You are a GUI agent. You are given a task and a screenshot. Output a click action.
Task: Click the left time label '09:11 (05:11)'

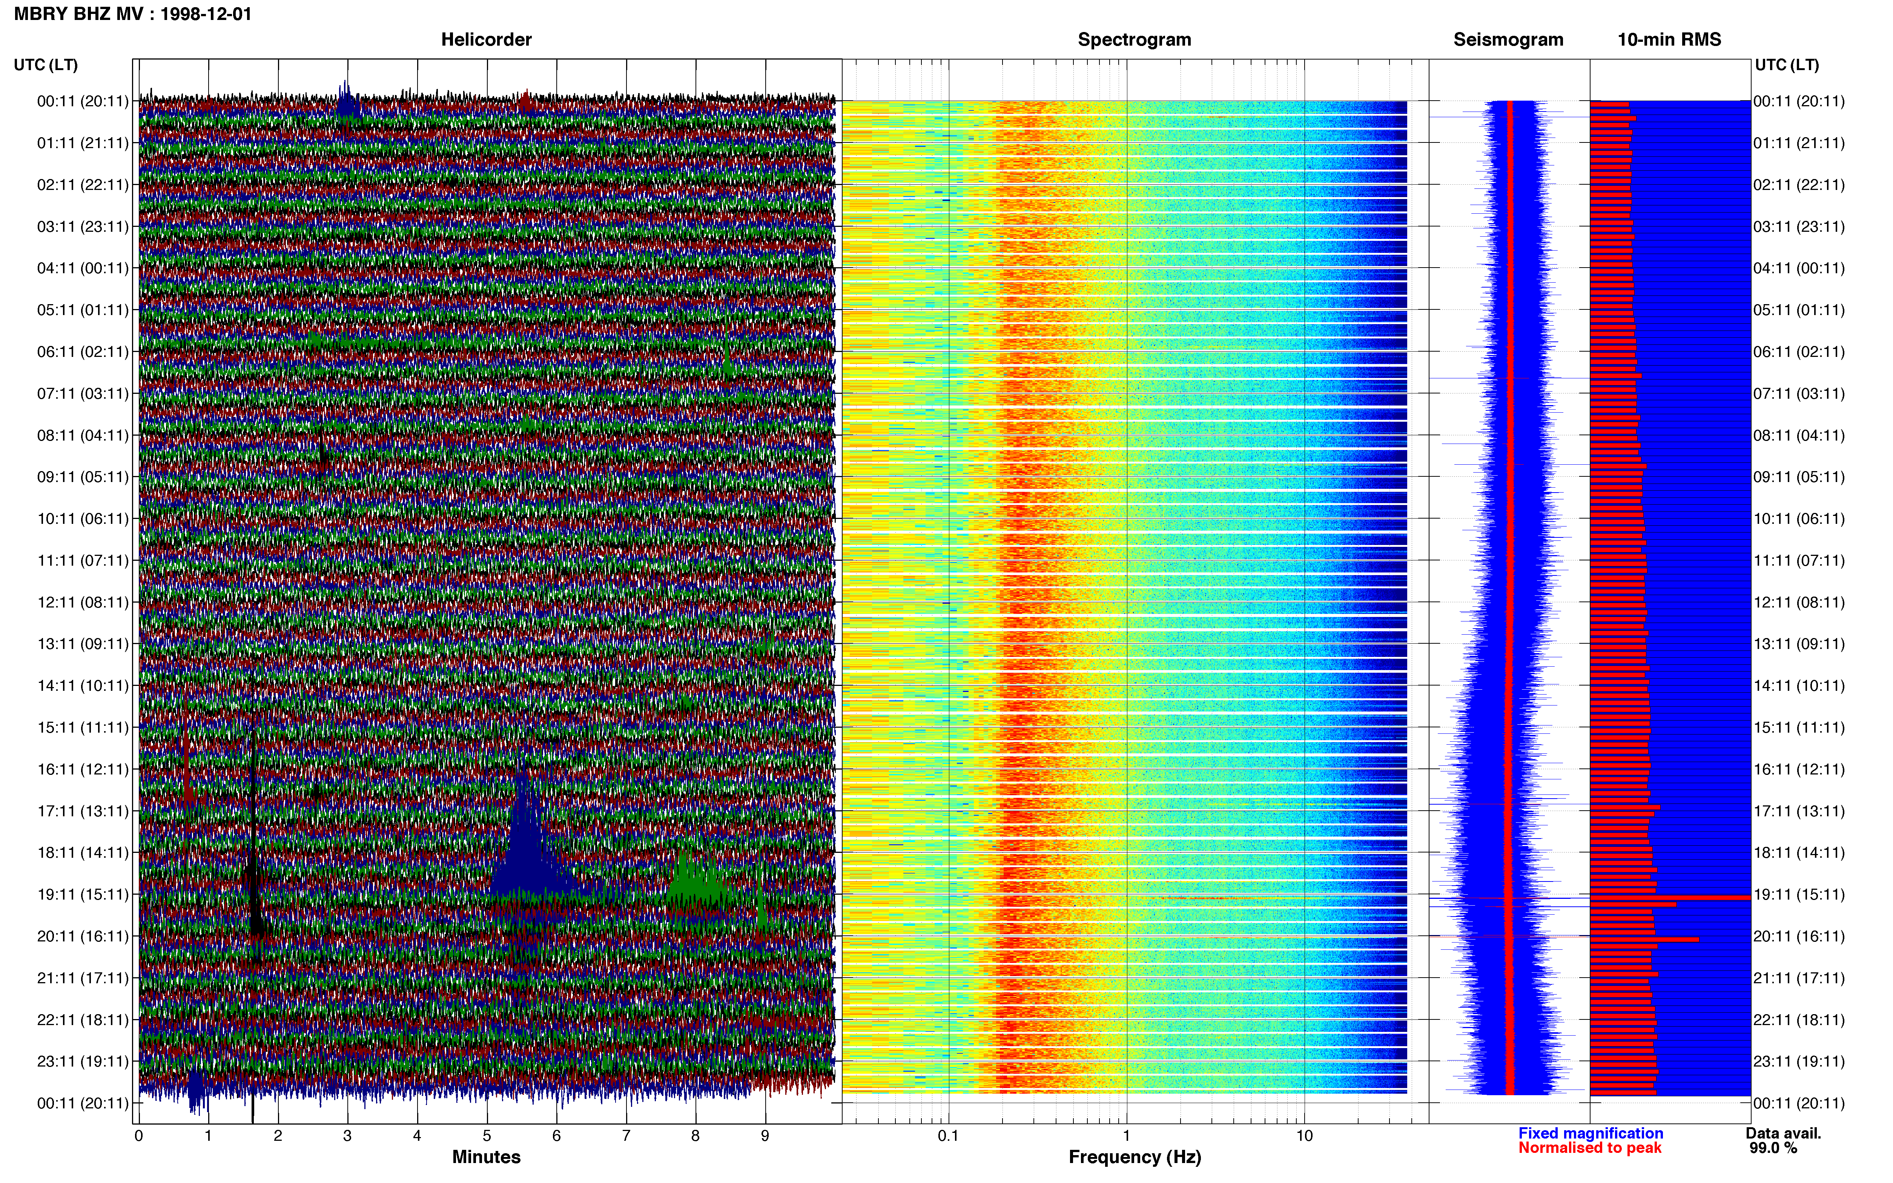click(x=83, y=477)
